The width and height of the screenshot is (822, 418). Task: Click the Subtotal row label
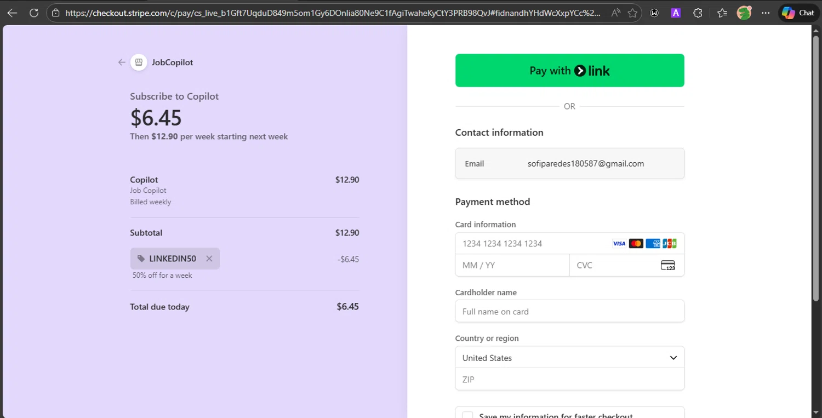coord(146,233)
